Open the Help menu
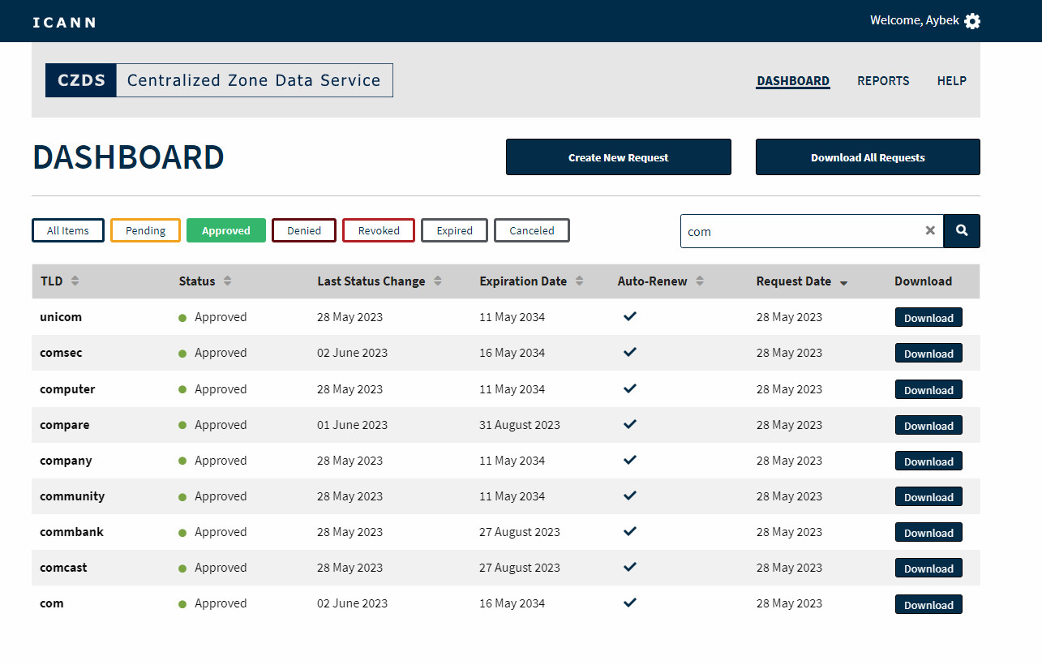 click(x=951, y=81)
